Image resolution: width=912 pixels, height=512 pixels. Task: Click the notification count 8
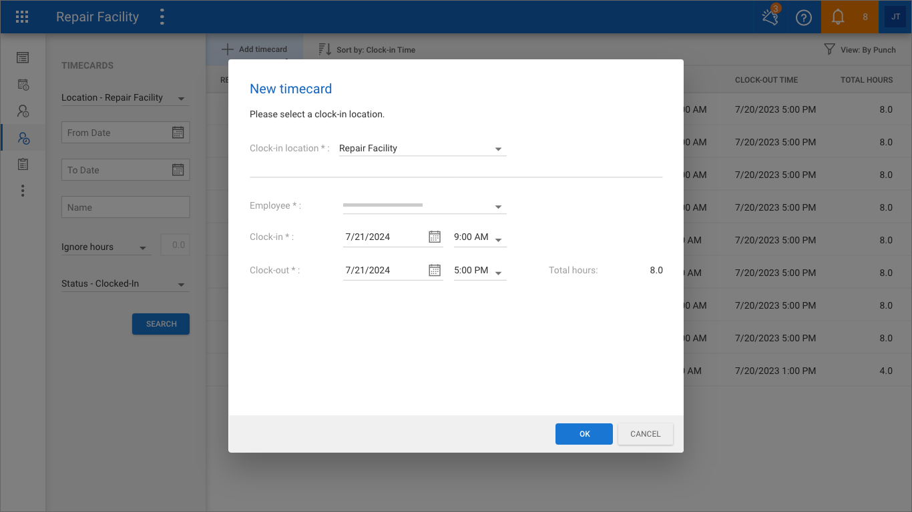pos(865,17)
